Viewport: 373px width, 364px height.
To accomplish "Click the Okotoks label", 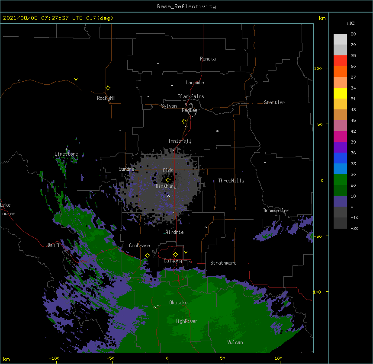I will pyautogui.click(x=178, y=303).
